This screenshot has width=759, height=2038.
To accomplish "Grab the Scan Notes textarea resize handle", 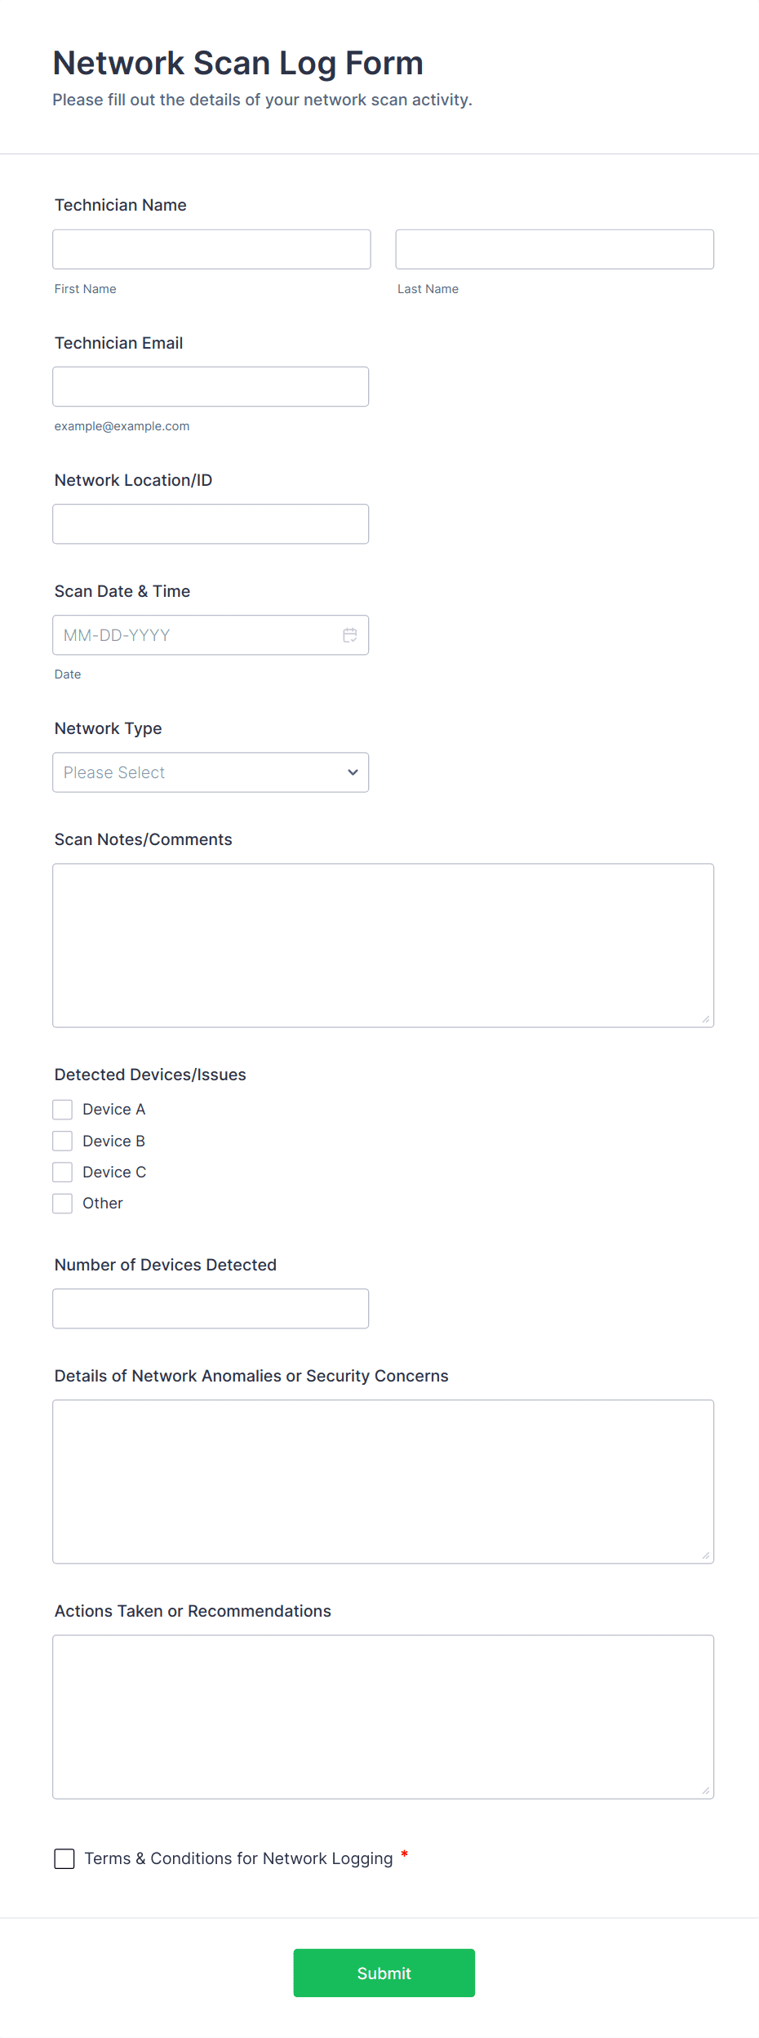I will coord(706,1019).
